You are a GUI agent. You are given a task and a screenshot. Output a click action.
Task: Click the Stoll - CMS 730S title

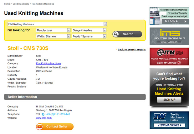(x=28, y=48)
